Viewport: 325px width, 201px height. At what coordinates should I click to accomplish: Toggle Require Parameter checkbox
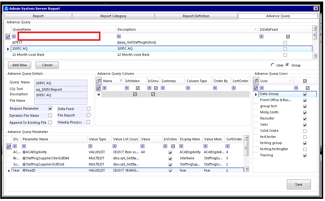coord(50,108)
